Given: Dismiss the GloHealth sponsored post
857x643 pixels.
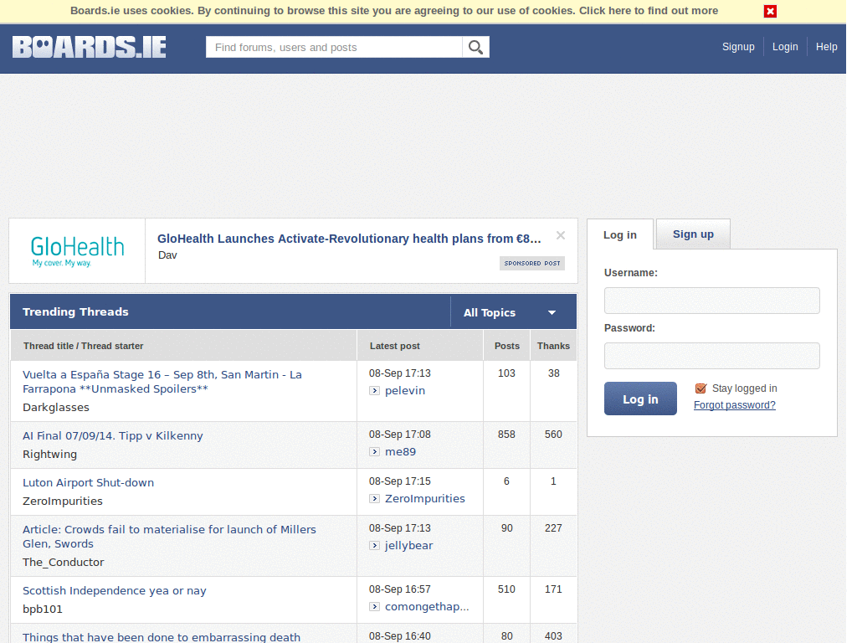Looking at the screenshot, I should 560,235.
